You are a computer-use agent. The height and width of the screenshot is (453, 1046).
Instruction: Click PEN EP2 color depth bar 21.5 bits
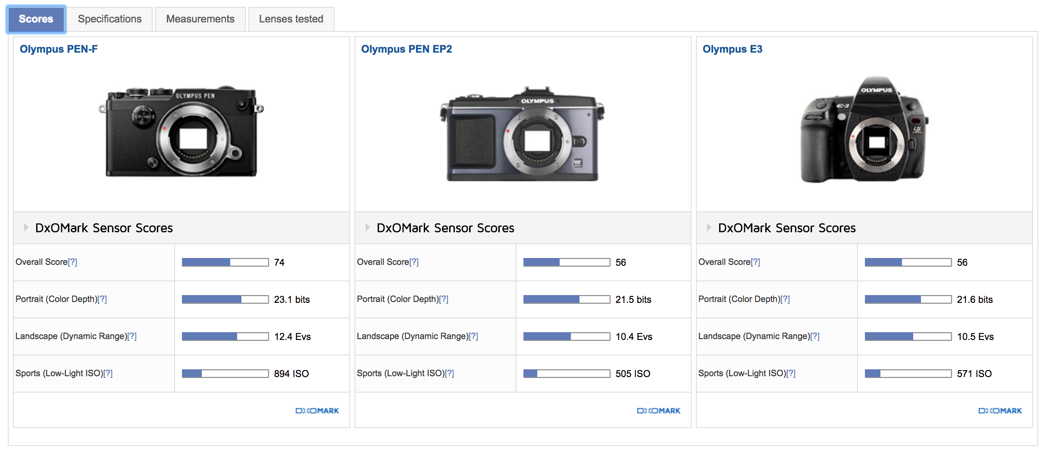[x=567, y=299]
